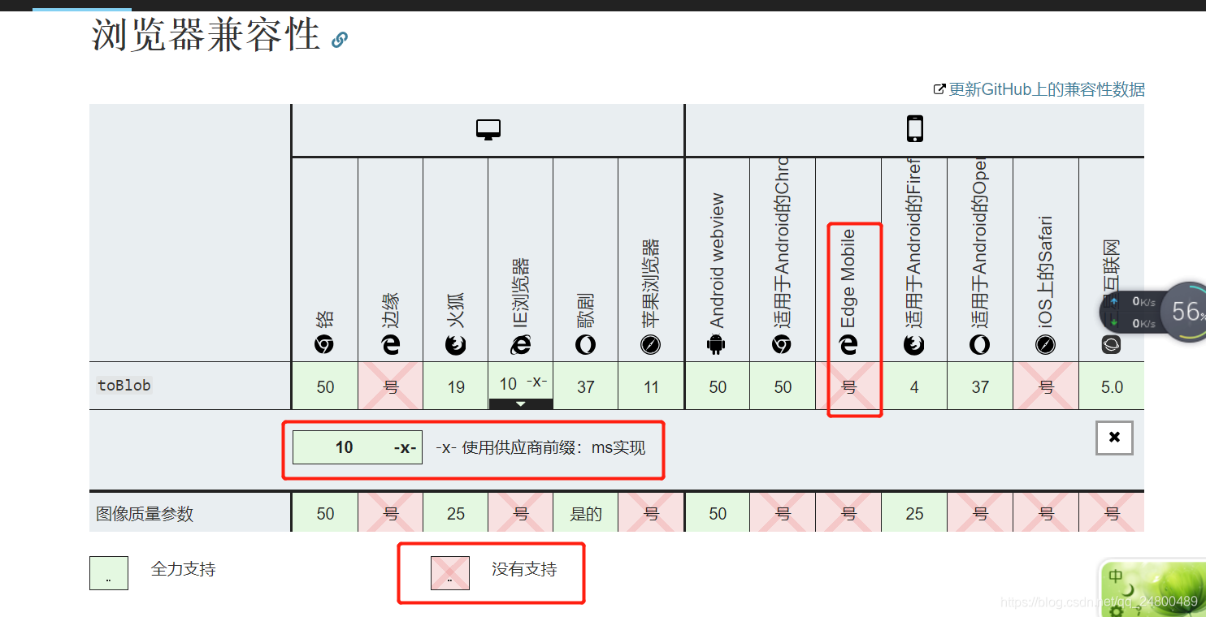Viewport: 1206px width, 617px height.
Task: Click toBlob desktop Opera cell 37
Action: (586, 386)
